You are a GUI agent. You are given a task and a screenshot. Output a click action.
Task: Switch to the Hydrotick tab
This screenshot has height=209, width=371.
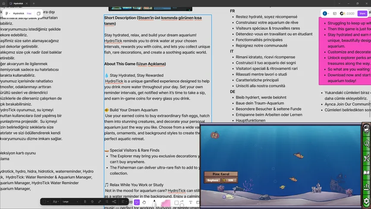click(19, 3)
